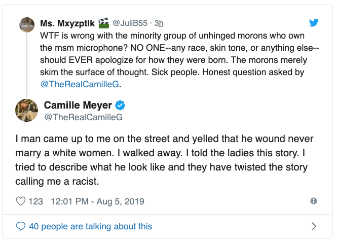Click the Twitter bird logo
The image size is (337, 242).
tap(314, 23)
